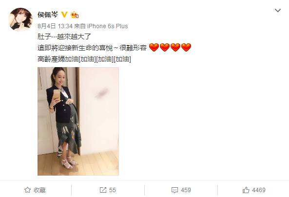Screen dimensions: 289x197
Task: Click the 收藏 label
Action: click(39, 190)
